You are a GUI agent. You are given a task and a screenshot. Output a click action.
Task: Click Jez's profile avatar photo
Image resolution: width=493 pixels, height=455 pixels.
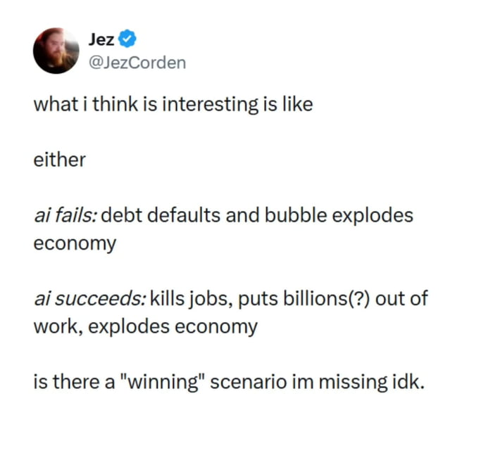pyautogui.click(x=56, y=51)
